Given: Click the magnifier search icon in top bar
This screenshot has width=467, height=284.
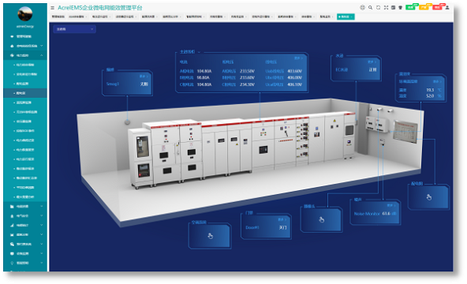Looking at the screenshot, I should pos(370,7).
